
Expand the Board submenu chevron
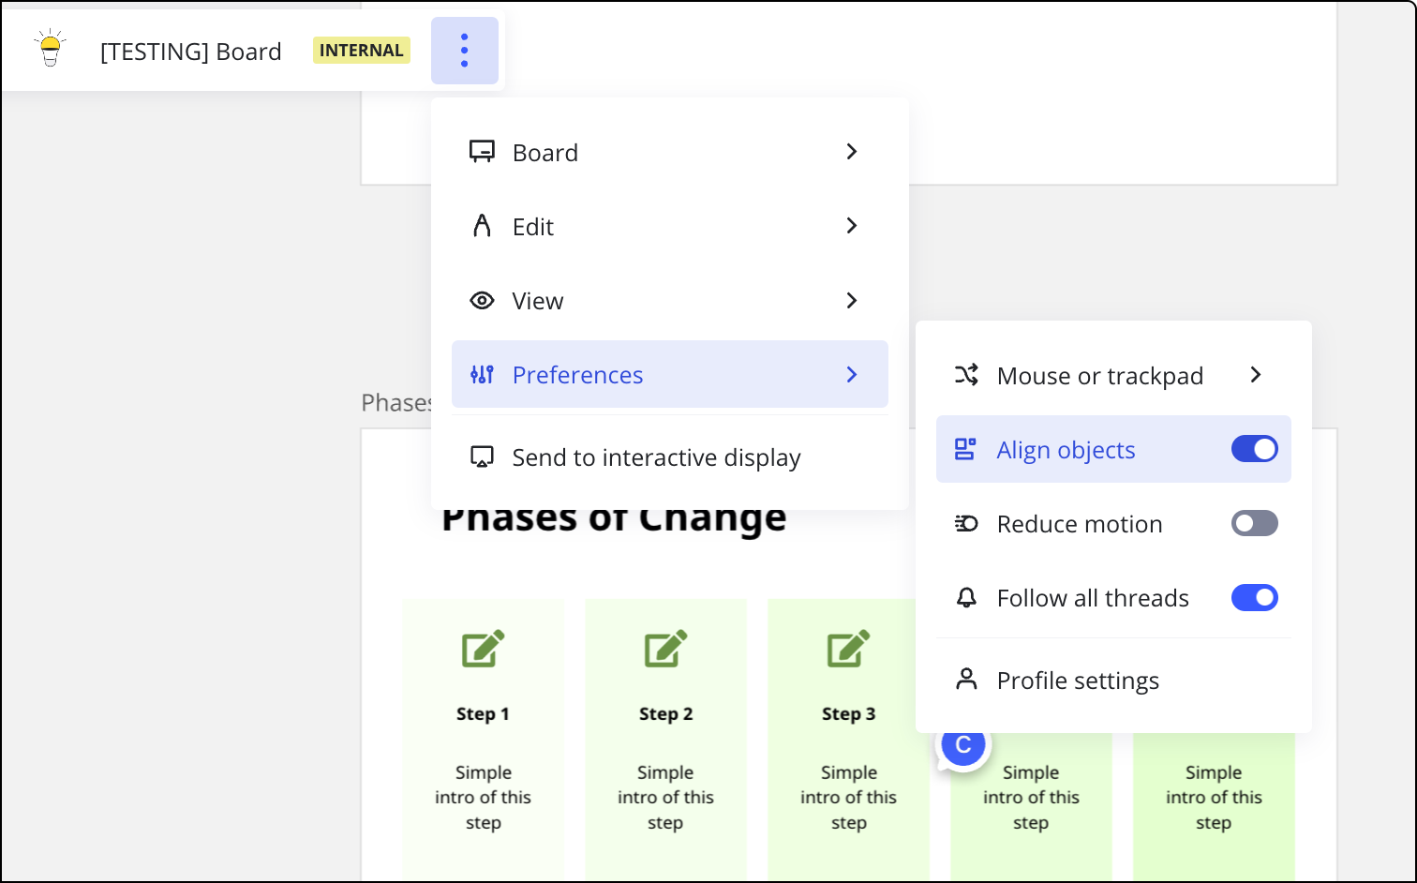[851, 151]
